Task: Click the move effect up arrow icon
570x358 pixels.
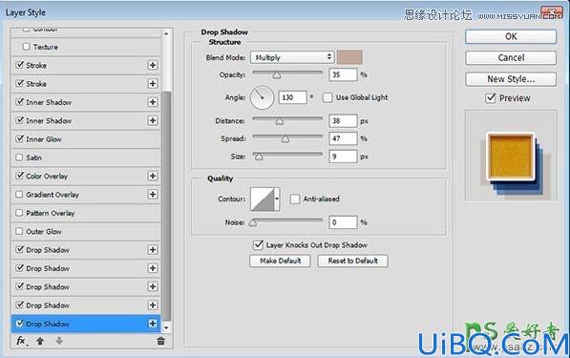Action: point(40,341)
